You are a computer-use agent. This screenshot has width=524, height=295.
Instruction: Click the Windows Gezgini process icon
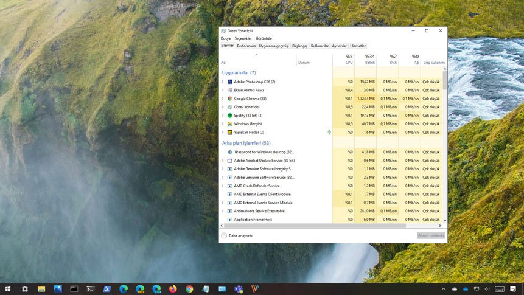click(x=230, y=123)
